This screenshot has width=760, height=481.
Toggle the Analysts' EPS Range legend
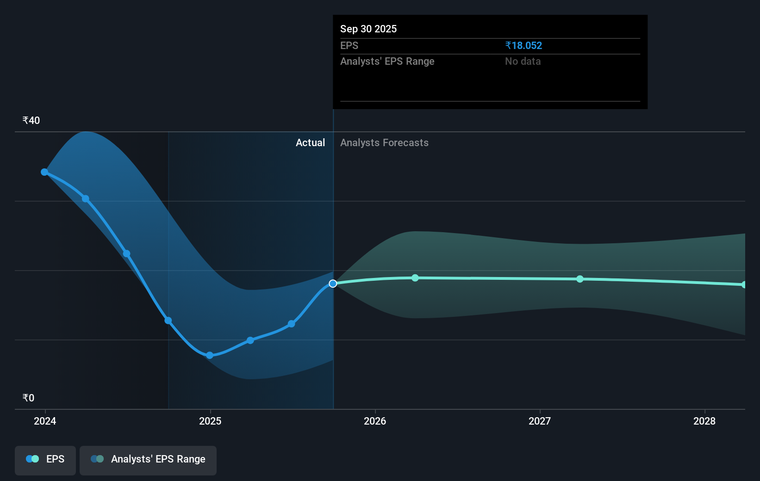coord(148,460)
